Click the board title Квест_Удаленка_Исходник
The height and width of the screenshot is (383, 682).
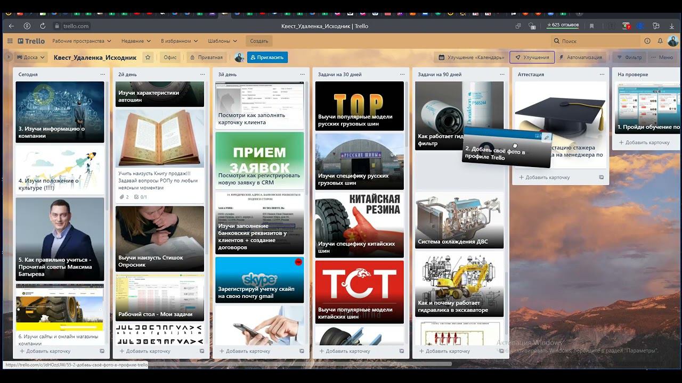pyautogui.click(x=95, y=57)
